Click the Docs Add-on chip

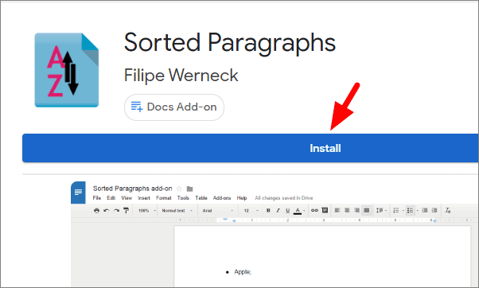[x=174, y=107]
